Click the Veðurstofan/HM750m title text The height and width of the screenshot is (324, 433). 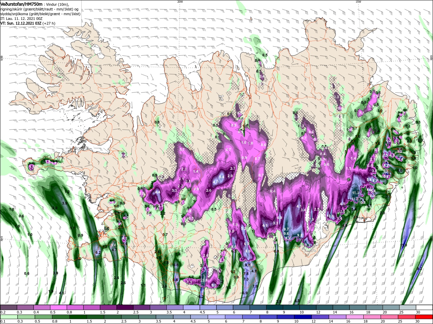21,4
